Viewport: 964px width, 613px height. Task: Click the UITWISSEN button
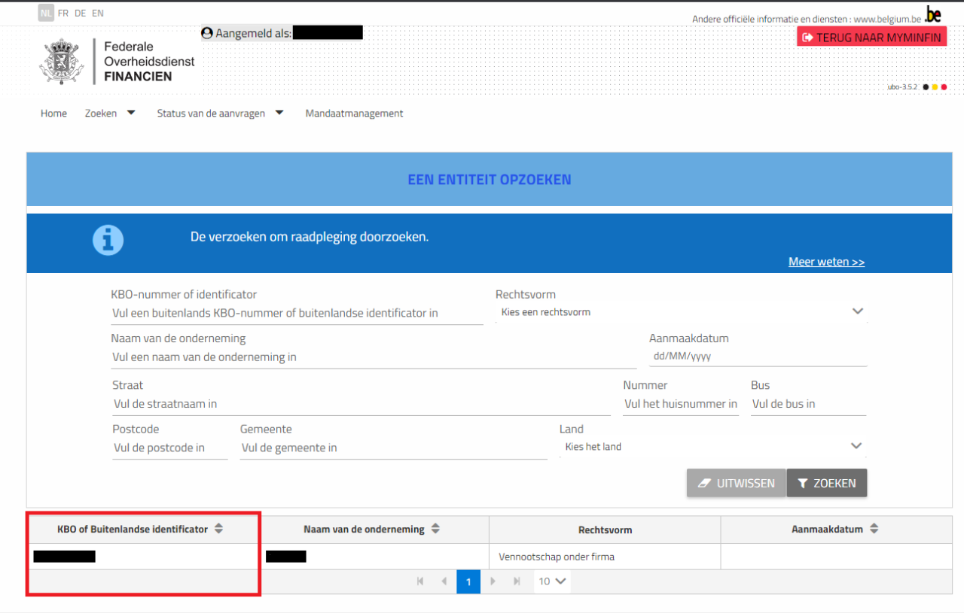click(736, 484)
